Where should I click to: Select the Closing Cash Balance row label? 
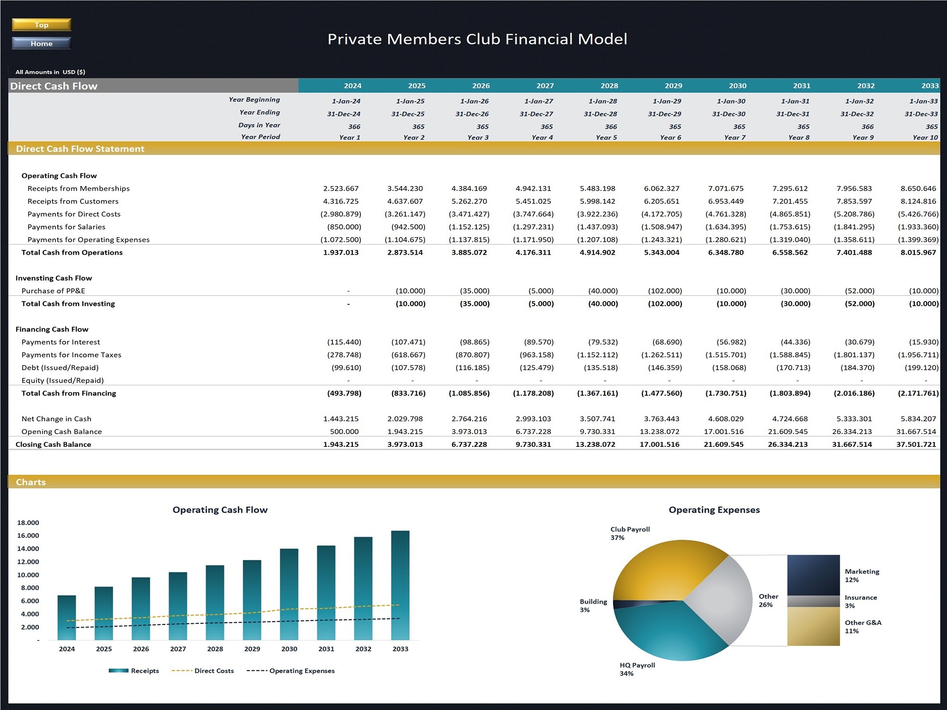53,444
